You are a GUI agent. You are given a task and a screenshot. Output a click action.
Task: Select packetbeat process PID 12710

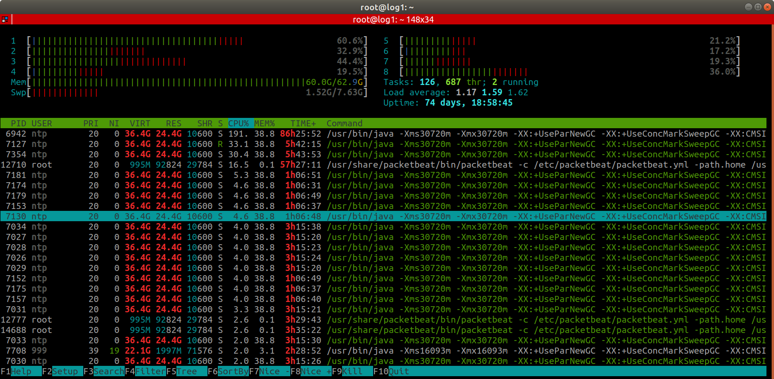tap(383, 165)
